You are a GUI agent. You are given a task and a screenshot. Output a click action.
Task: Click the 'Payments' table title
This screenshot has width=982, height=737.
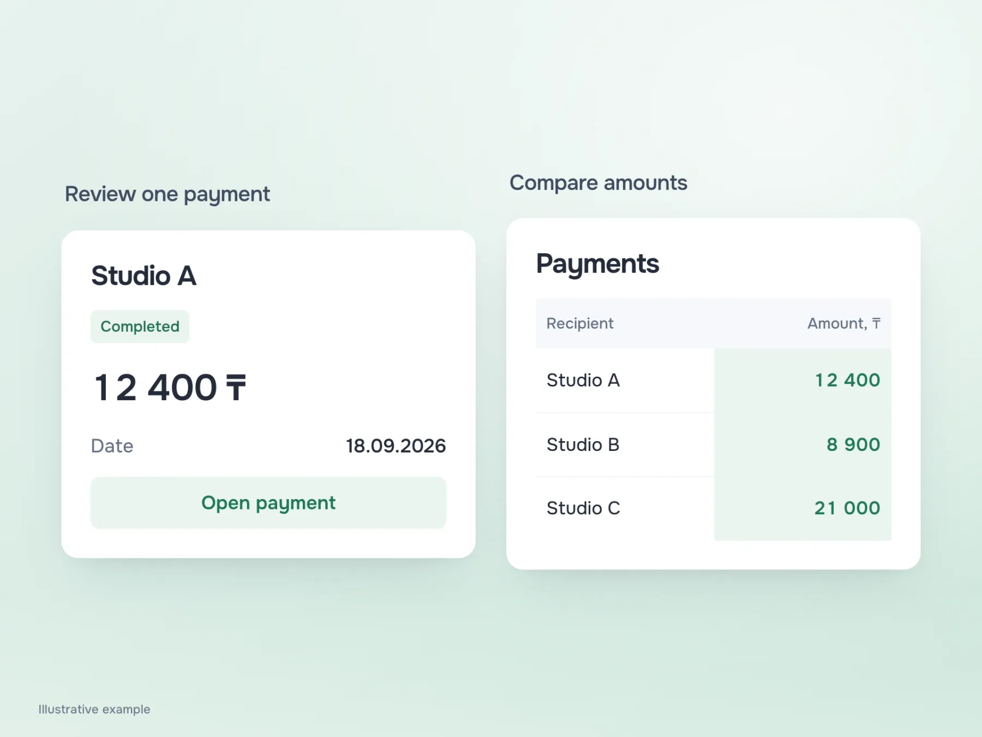597,264
